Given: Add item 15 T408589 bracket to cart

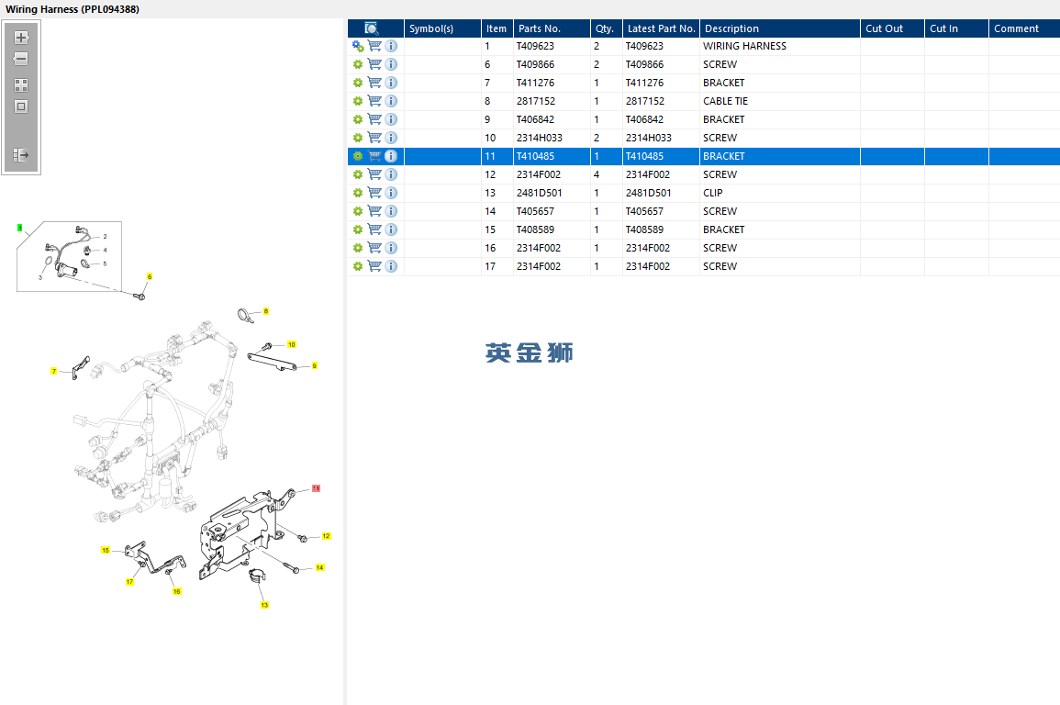Looking at the screenshot, I should tap(374, 229).
